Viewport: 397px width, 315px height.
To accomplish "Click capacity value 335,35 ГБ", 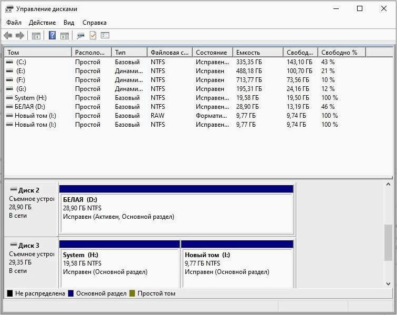I will tap(249, 62).
